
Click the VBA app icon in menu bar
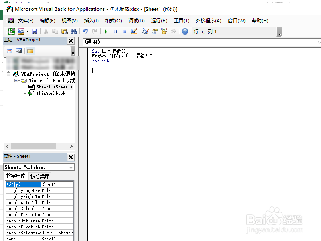coord(11,21)
